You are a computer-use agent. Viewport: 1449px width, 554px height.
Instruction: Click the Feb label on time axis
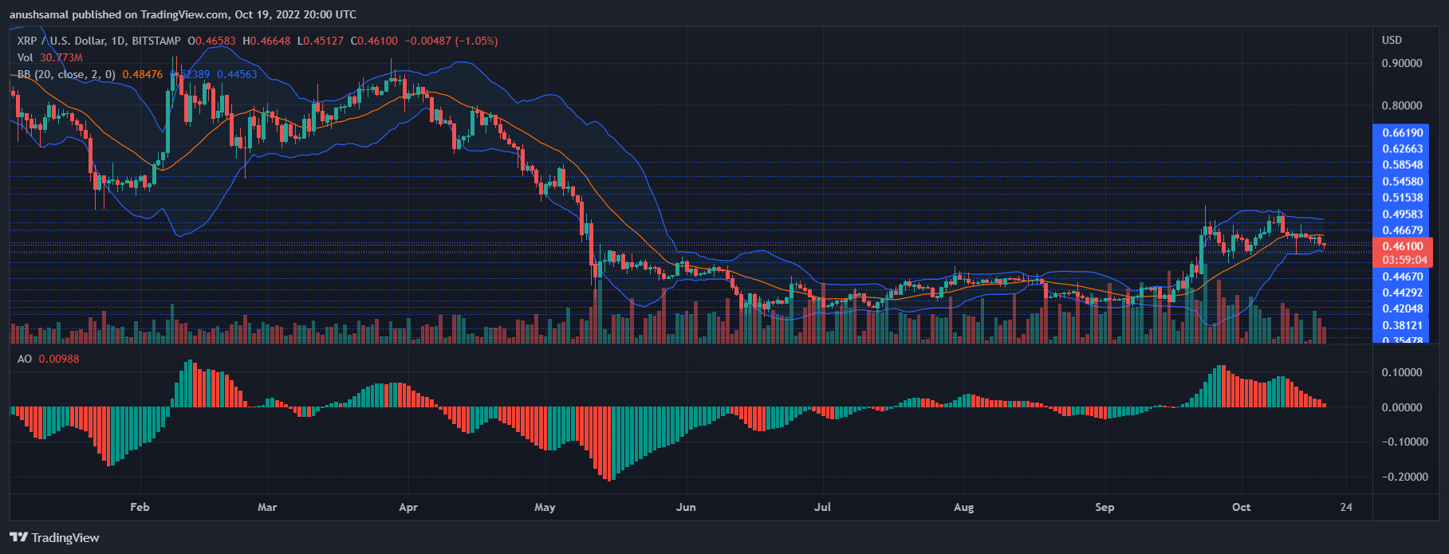tap(140, 507)
